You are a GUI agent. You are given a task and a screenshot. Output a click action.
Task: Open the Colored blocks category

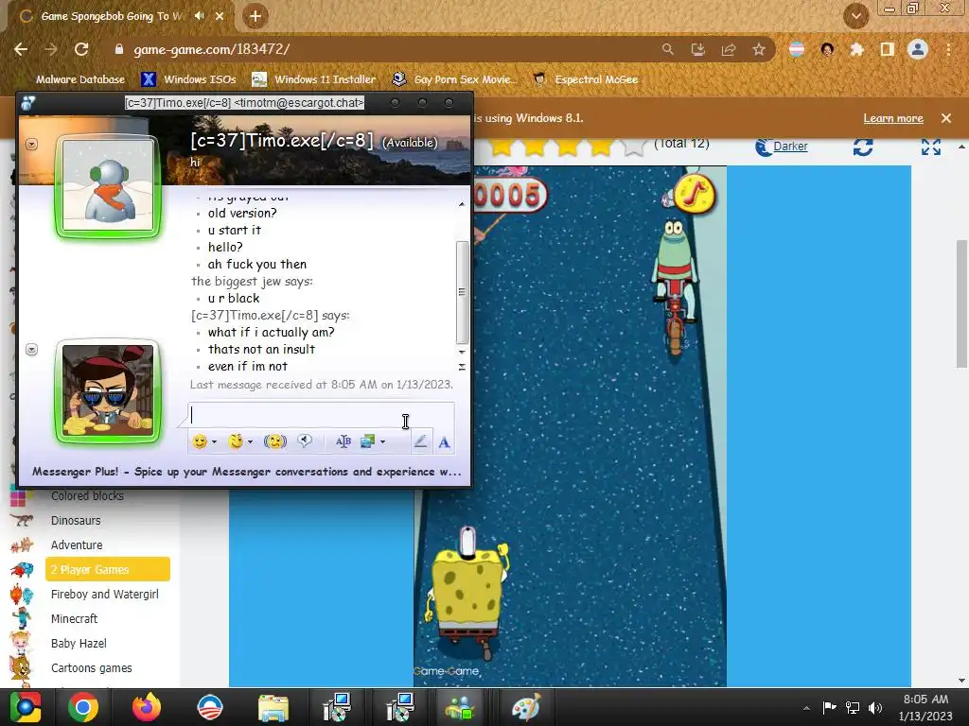87,495
